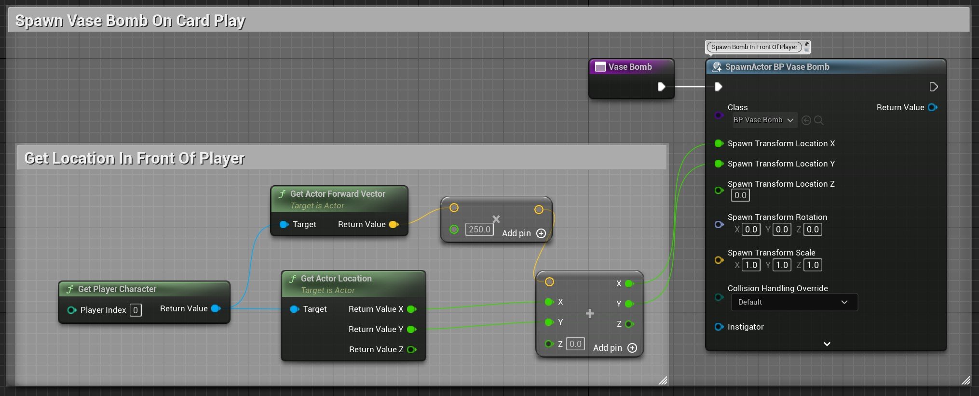Viewport: 979px width, 396px height.
Task: Edit Spawn Transform Scale Z field
Action: pyautogui.click(x=813, y=265)
